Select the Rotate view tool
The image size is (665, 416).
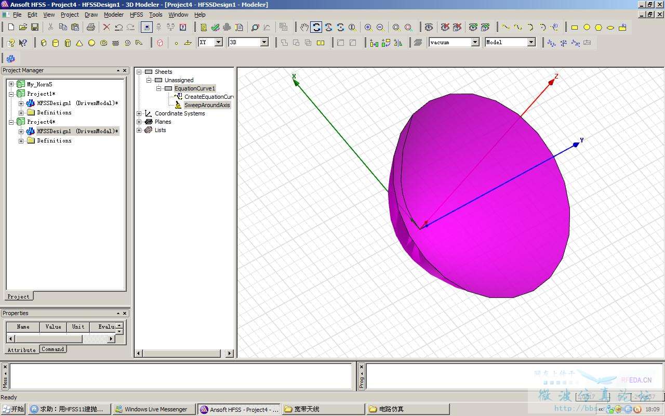click(316, 27)
